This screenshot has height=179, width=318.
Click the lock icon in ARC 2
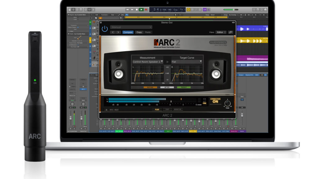[x=107, y=110]
